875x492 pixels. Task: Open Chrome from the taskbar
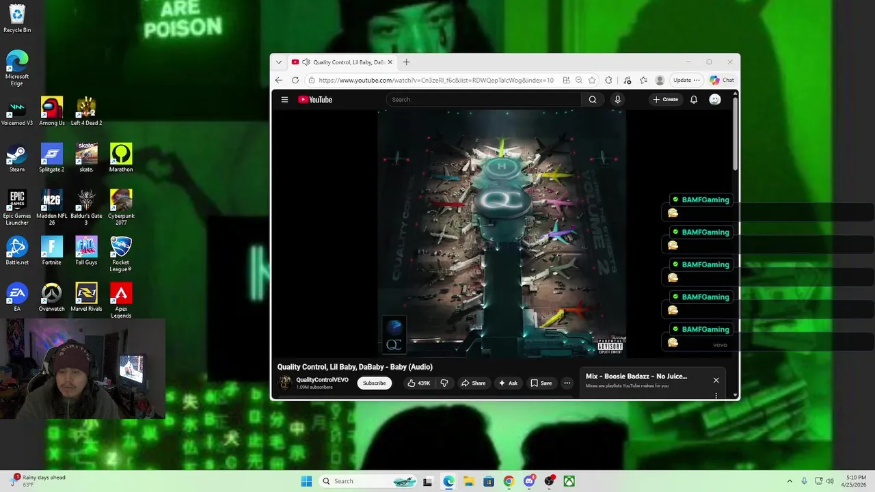[x=509, y=481]
